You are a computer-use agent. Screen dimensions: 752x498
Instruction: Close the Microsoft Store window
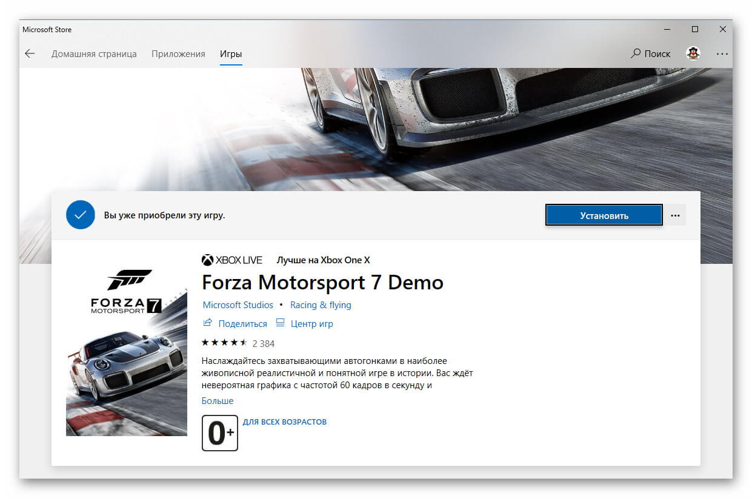(x=723, y=29)
